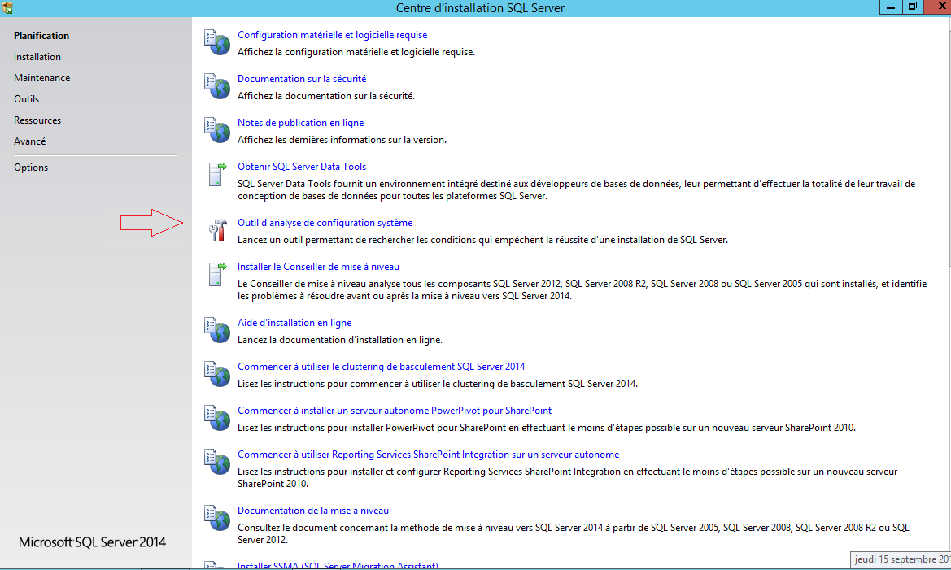
Task: Launch Outil d'analyse de configuration système
Action: tap(325, 223)
